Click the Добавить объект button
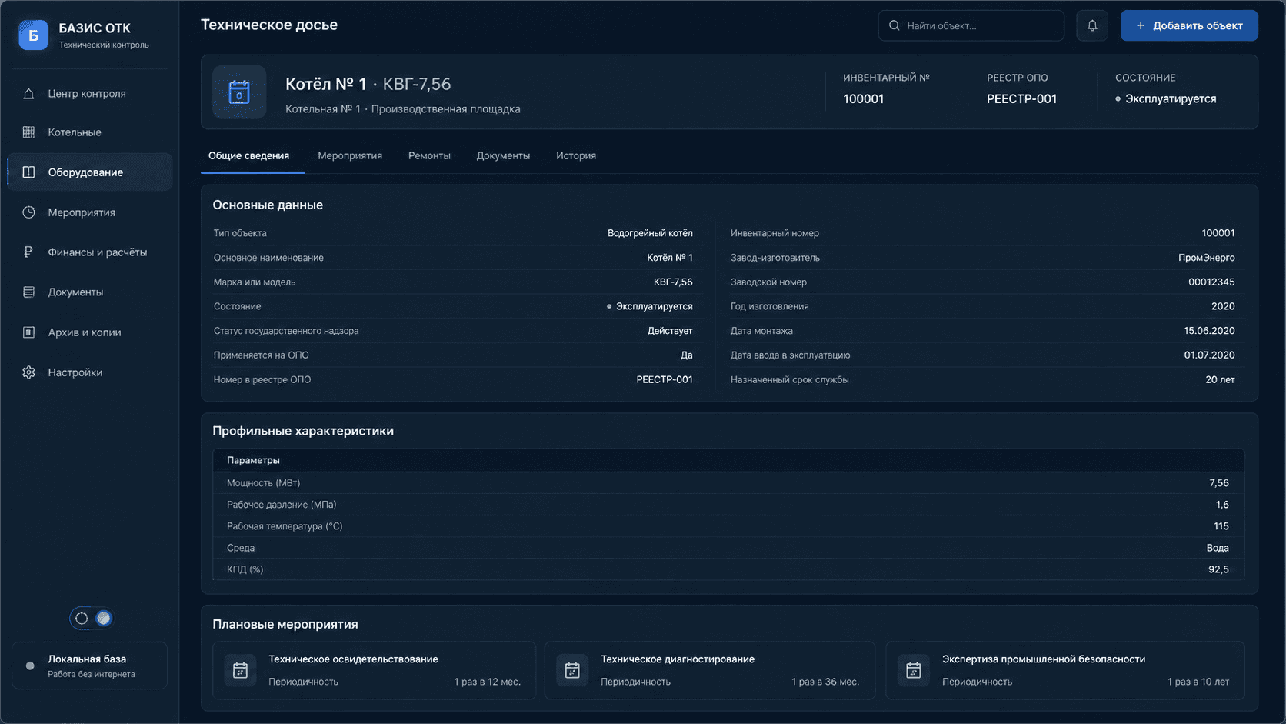 click(1189, 25)
